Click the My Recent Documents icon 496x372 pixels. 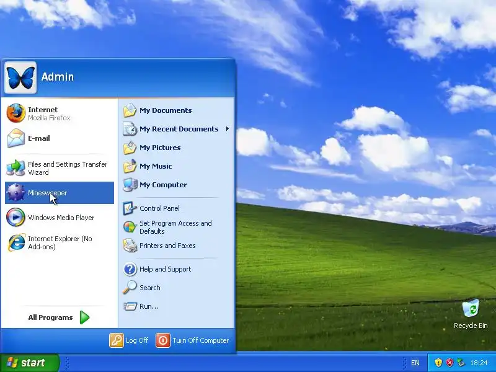130,129
